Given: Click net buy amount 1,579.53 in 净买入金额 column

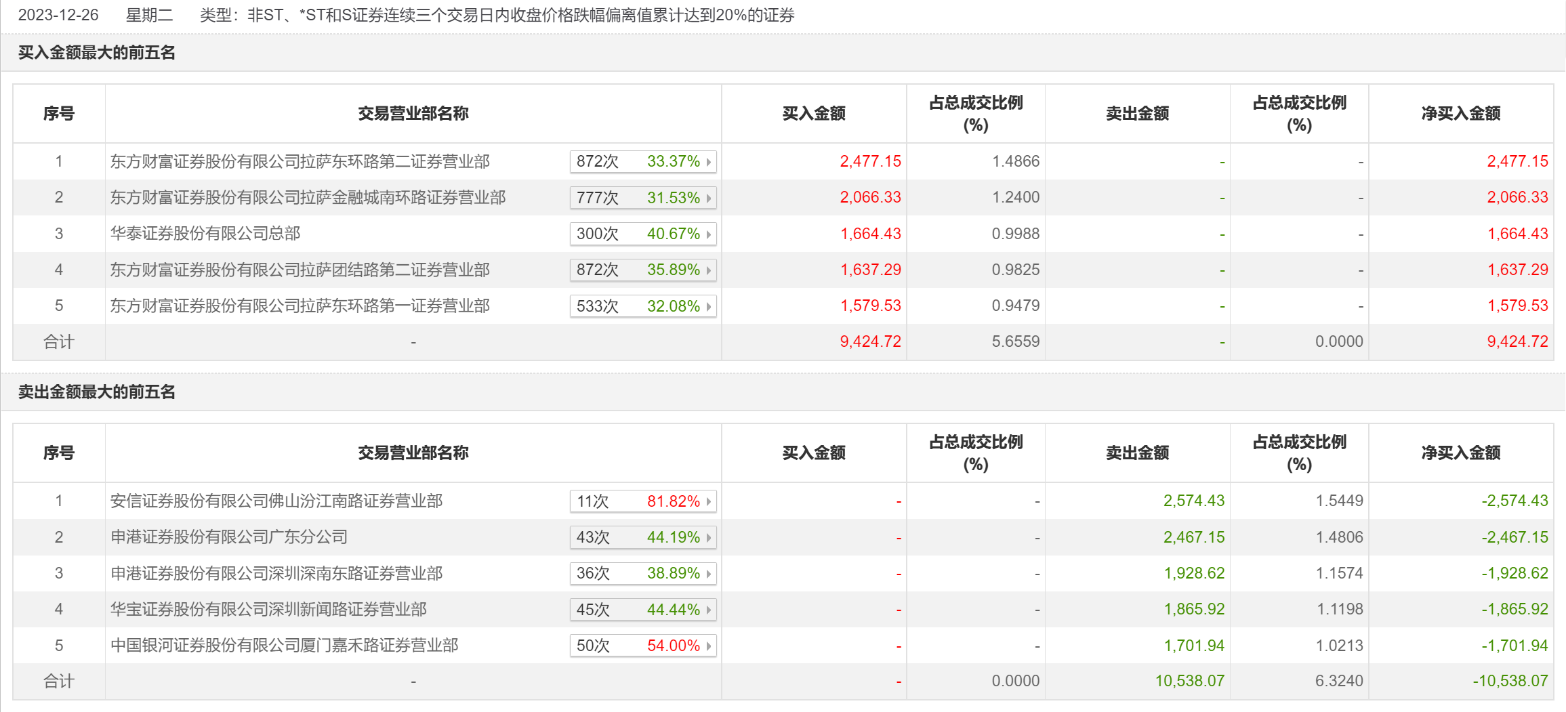Looking at the screenshot, I should [x=1518, y=306].
